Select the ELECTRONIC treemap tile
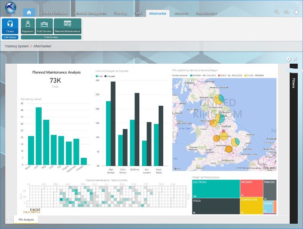This screenshot has width=303, height=229. [216, 188]
